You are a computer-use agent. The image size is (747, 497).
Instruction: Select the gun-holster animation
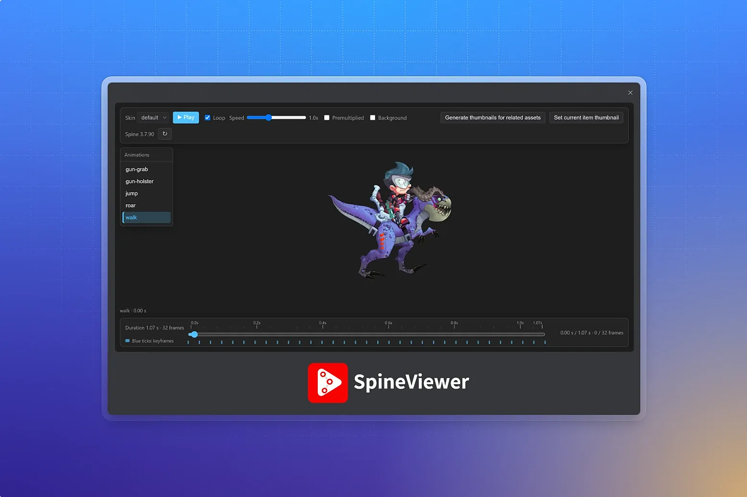[x=146, y=181]
